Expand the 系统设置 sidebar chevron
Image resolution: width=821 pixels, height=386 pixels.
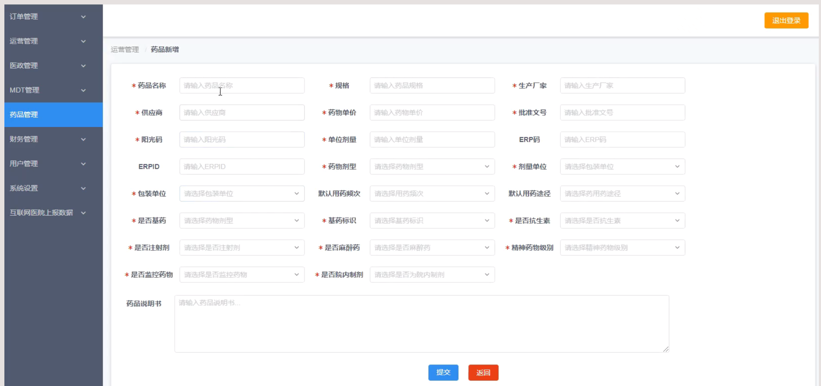(83, 188)
